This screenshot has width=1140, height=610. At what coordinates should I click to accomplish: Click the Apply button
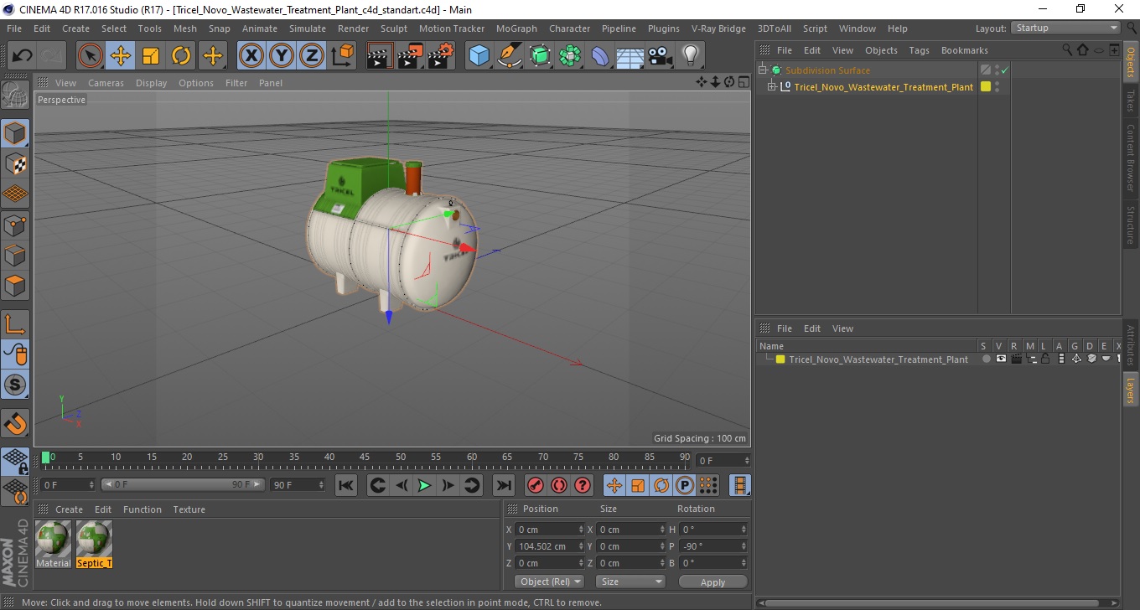pos(712,582)
